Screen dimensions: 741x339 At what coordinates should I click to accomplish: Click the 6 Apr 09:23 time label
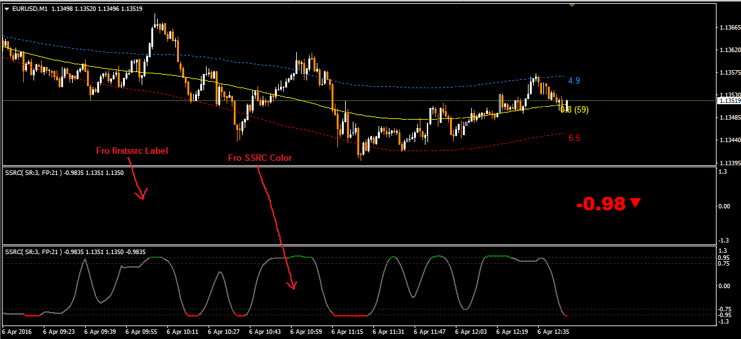click(x=58, y=332)
